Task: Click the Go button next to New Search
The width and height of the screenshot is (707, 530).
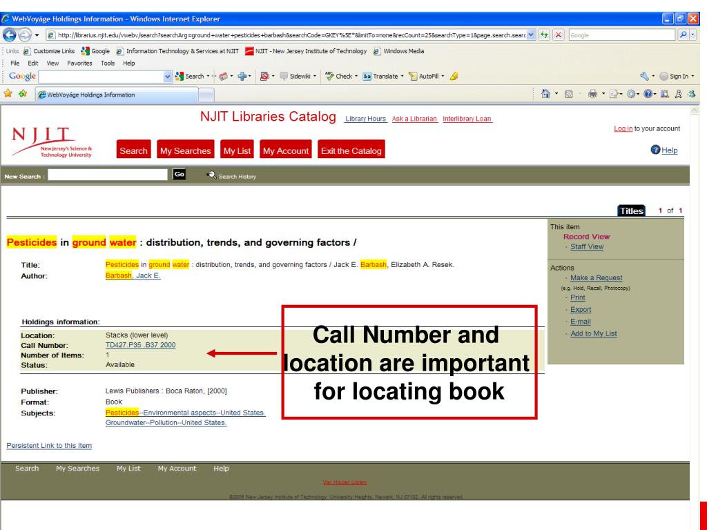Action: [179, 175]
